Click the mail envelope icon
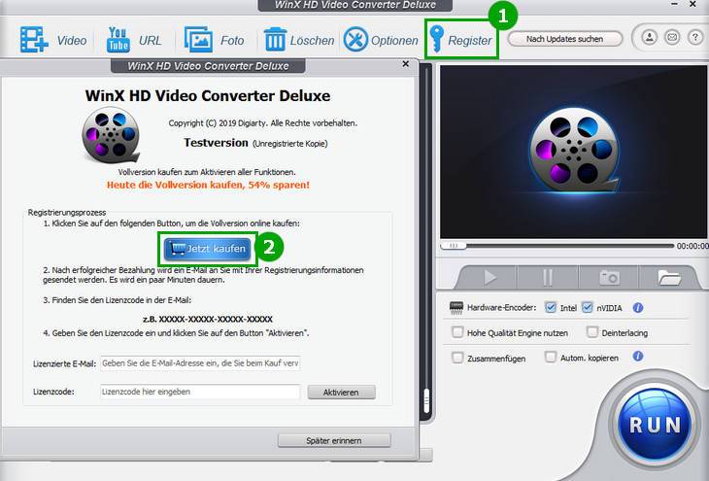Viewport: 709px width, 481px height. (671, 38)
